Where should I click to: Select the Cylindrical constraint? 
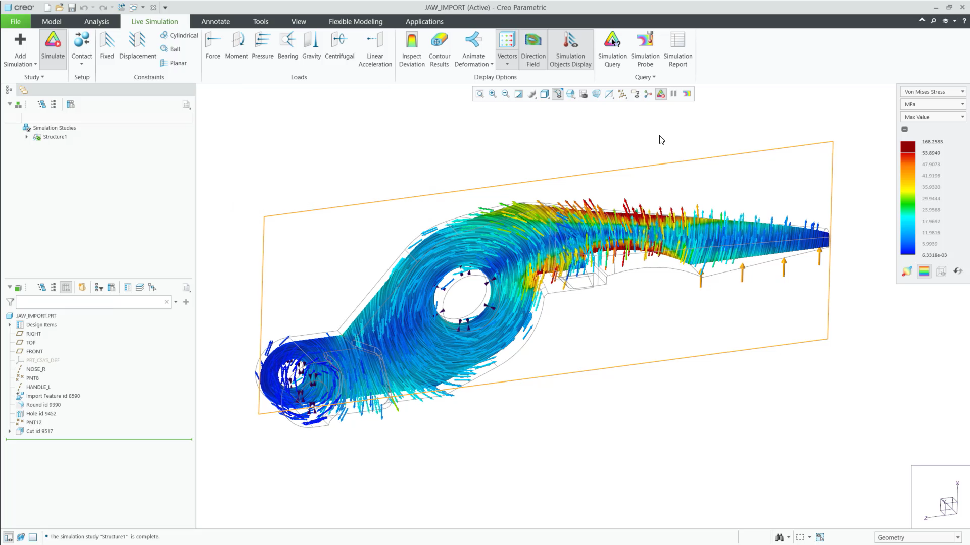(x=179, y=35)
